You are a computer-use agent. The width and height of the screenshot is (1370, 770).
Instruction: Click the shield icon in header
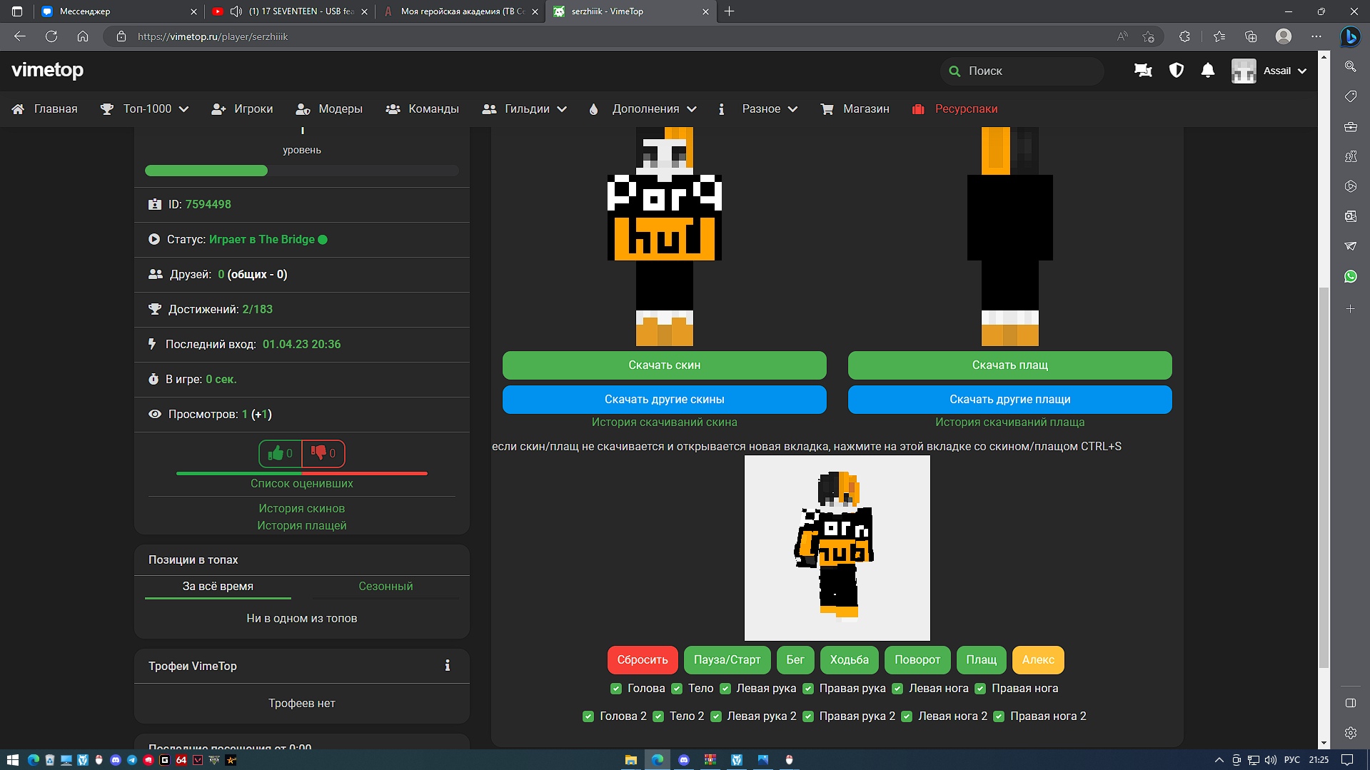[1176, 71]
